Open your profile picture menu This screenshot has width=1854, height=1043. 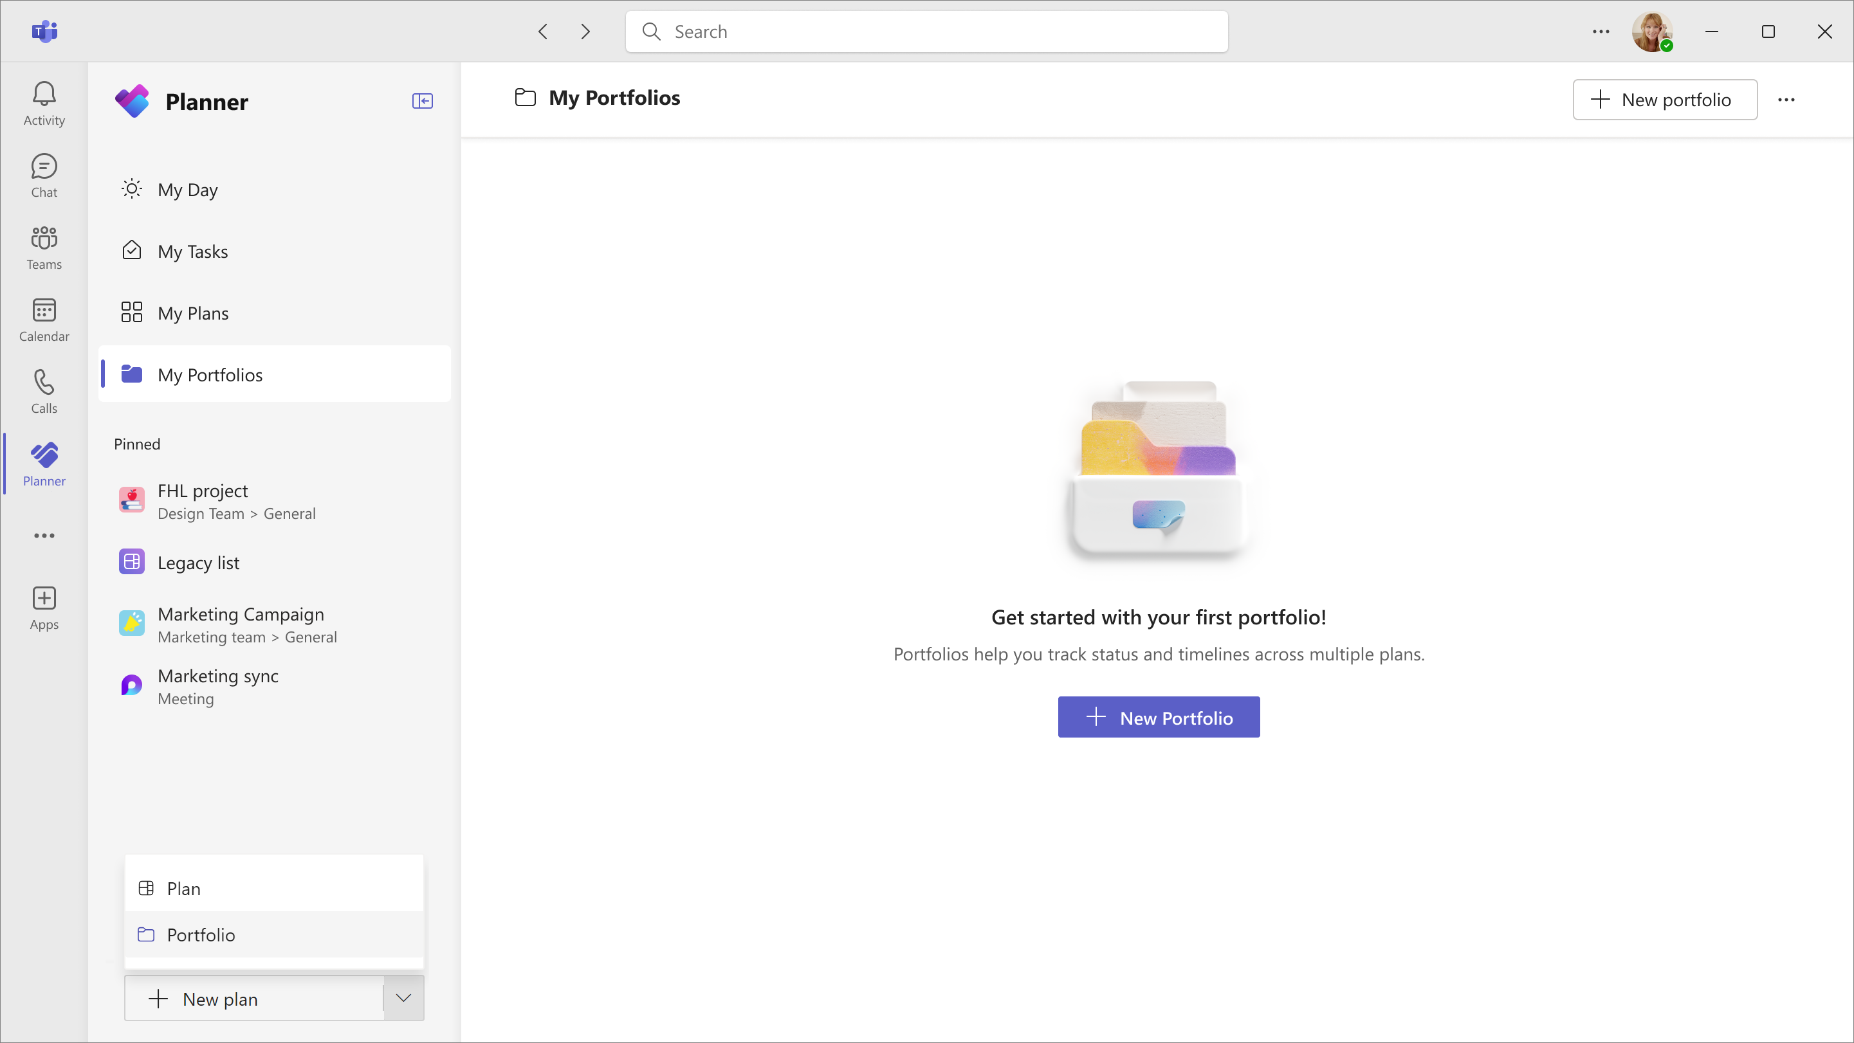[x=1652, y=31]
